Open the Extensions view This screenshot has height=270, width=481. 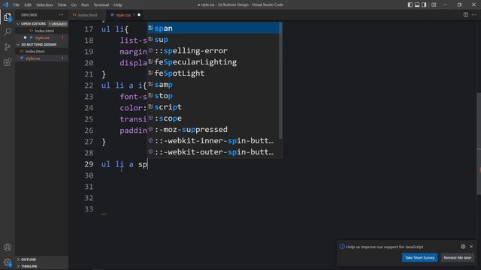[x=8, y=62]
